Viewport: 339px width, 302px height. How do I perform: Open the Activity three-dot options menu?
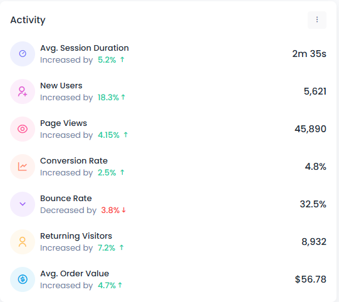pyautogui.click(x=317, y=20)
